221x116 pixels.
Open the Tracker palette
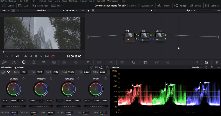(111, 62)
